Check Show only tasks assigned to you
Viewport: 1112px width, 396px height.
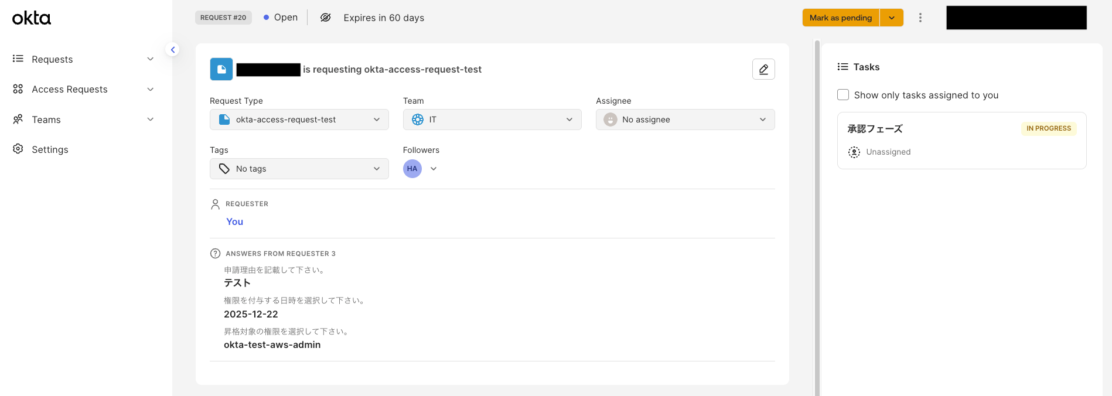pos(843,95)
